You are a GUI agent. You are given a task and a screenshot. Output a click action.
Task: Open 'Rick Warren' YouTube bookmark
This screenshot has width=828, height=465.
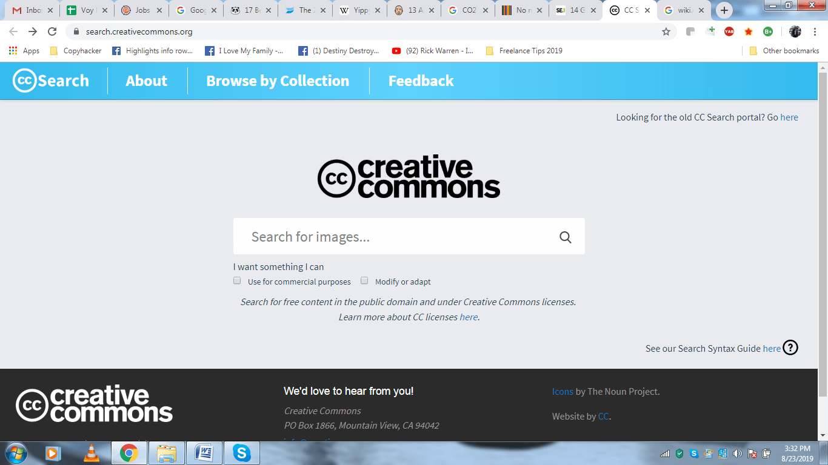pyautogui.click(x=433, y=51)
